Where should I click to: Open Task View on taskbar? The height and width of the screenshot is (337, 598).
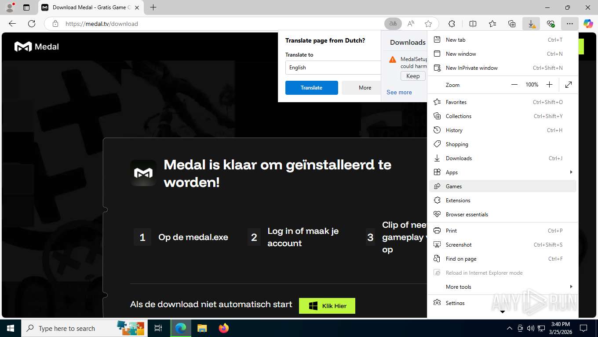click(158, 328)
